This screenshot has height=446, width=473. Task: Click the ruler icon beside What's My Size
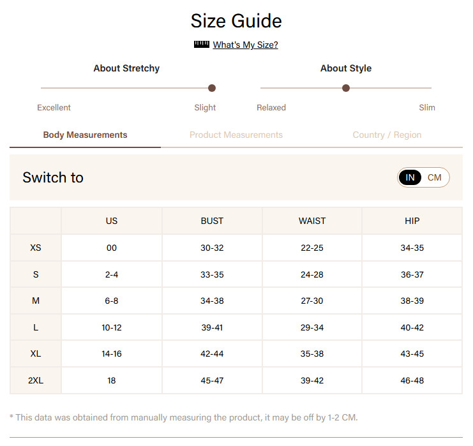pyautogui.click(x=202, y=44)
